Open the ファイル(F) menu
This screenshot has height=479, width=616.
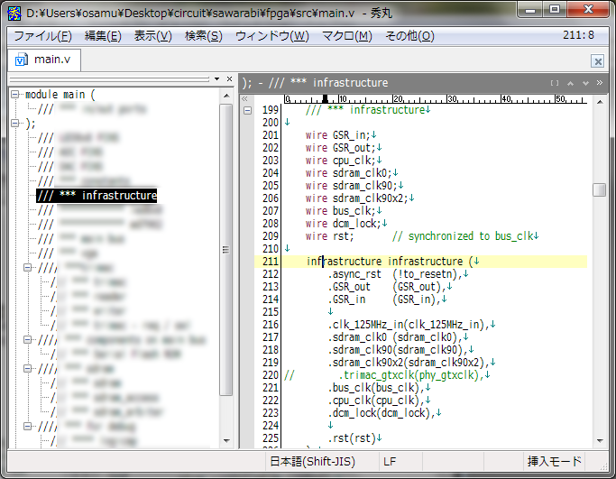42,36
